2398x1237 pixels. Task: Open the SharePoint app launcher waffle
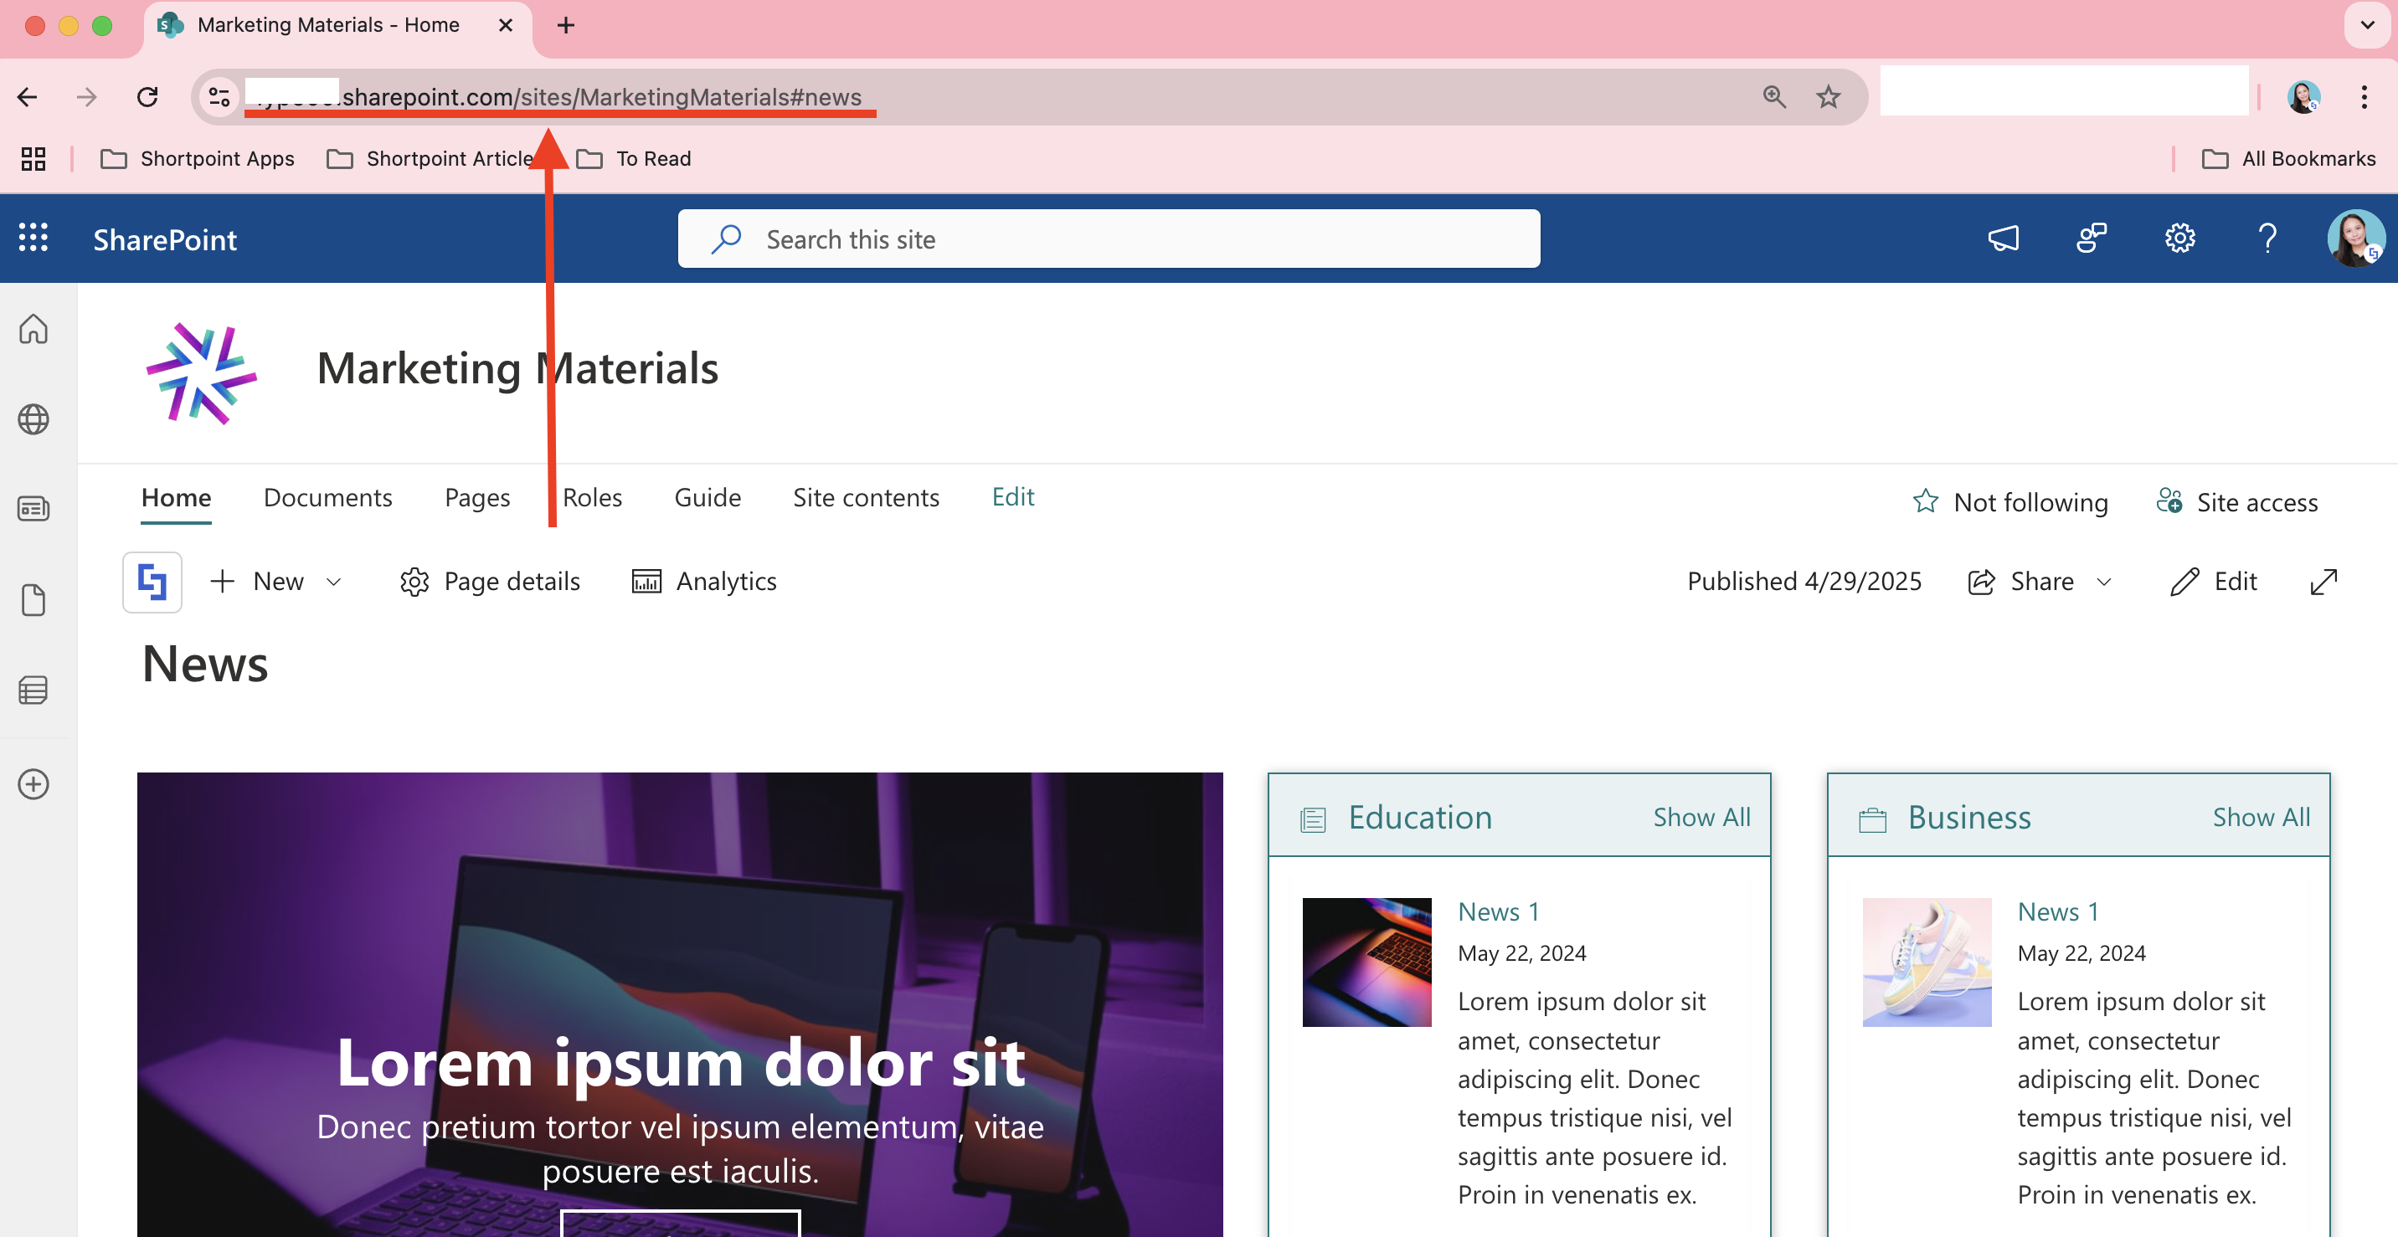(33, 239)
